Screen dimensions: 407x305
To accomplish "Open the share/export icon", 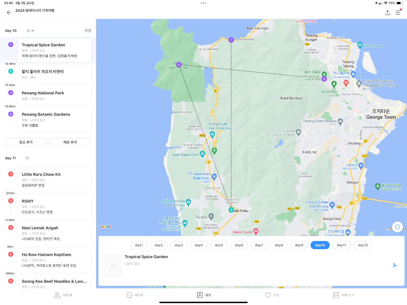I will (x=387, y=12).
